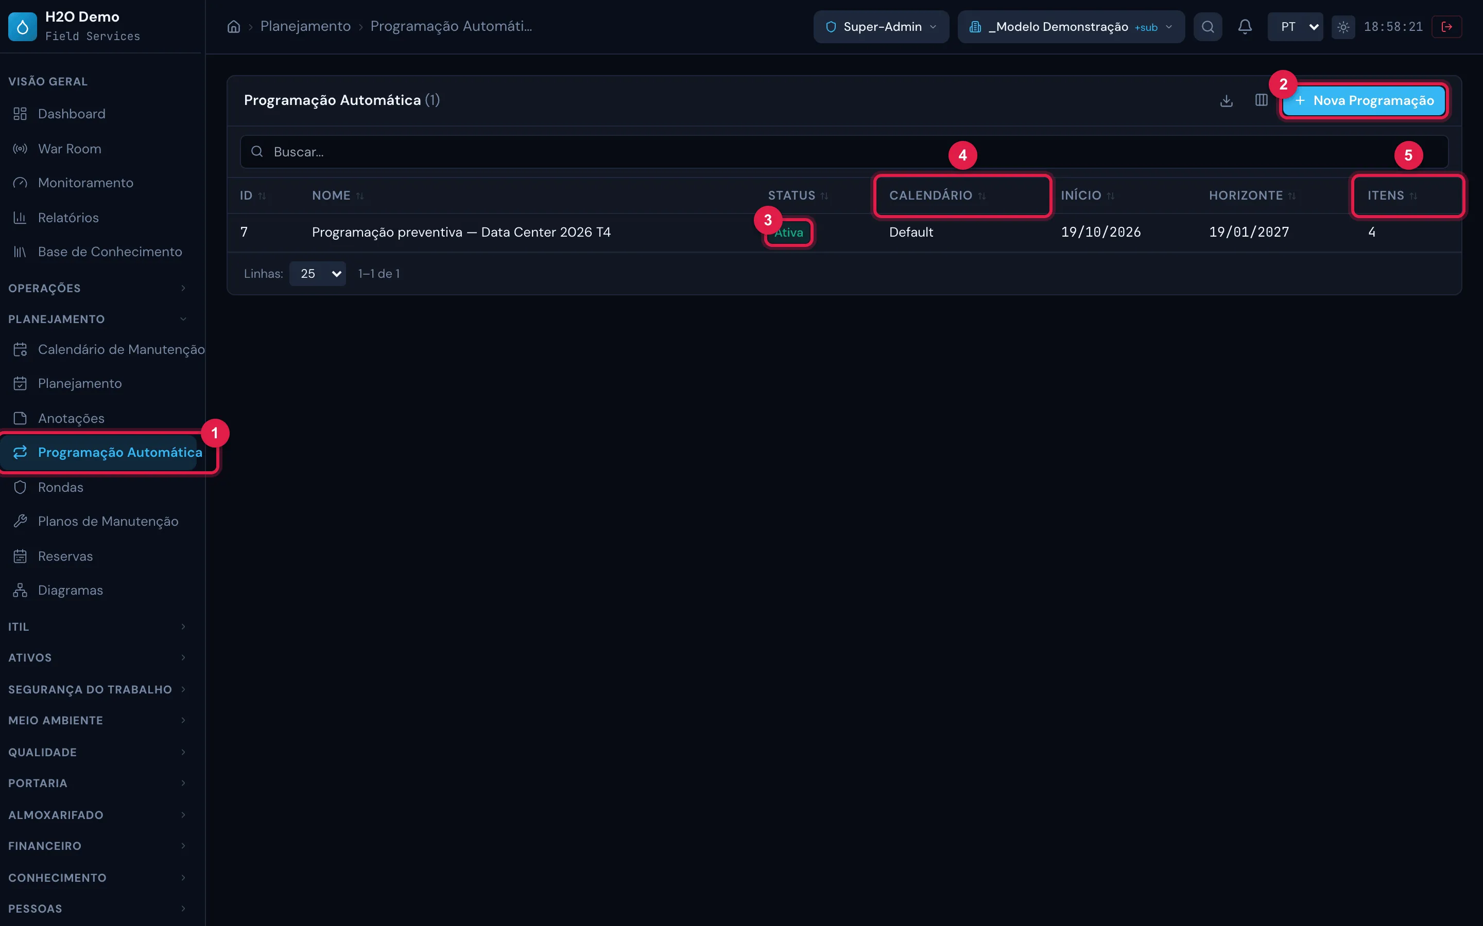This screenshot has height=926, width=1483.
Task: Toggle the light/dark theme sun icon
Action: tap(1342, 27)
